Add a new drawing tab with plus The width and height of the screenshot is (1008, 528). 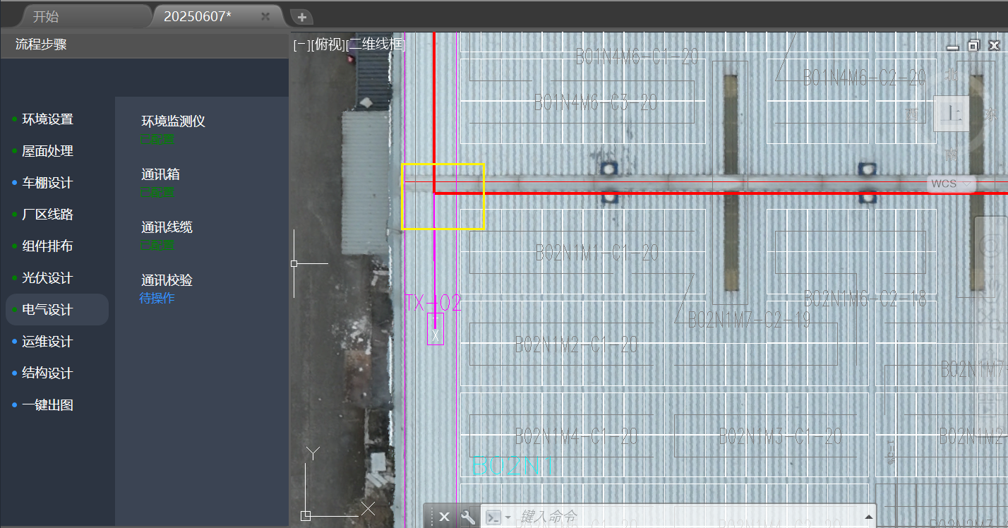(301, 17)
